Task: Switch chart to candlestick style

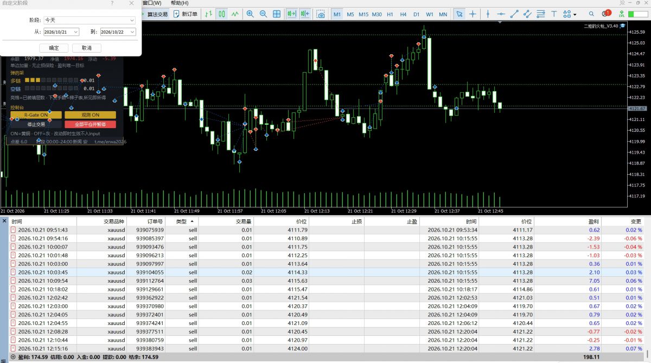Action: [222, 14]
